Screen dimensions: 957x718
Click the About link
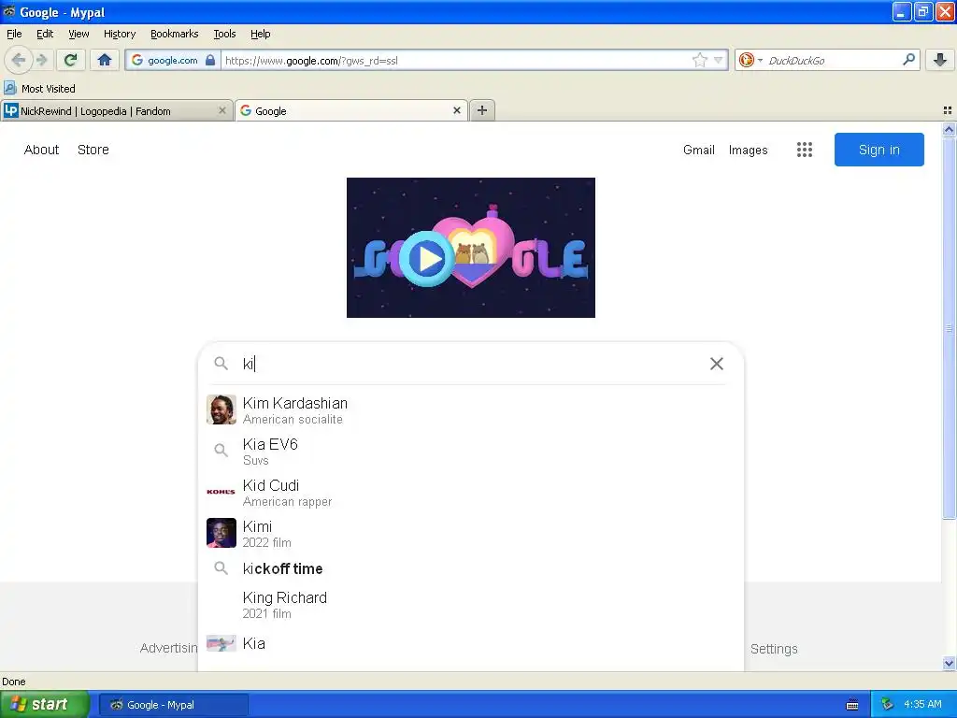41,150
